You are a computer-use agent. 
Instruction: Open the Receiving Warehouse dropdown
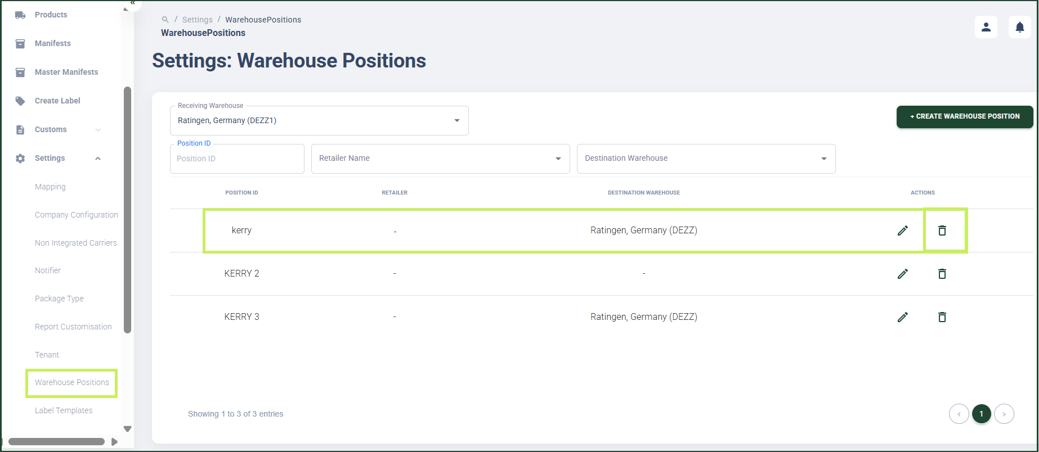[319, 120]
